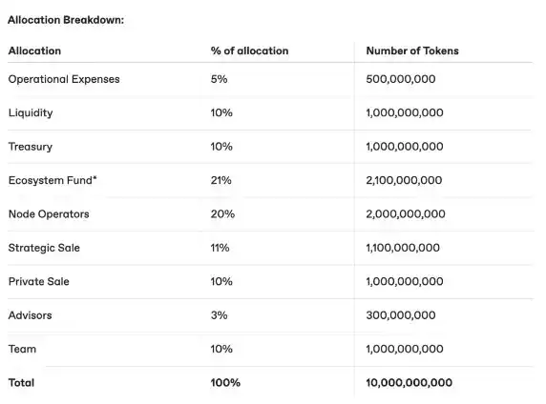Image resolution: width=546 pixels, height=404 pixels.
Task: Click the % of allocation header
Action: pos(249,50)
